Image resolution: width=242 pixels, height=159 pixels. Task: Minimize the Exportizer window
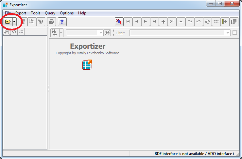211,3
